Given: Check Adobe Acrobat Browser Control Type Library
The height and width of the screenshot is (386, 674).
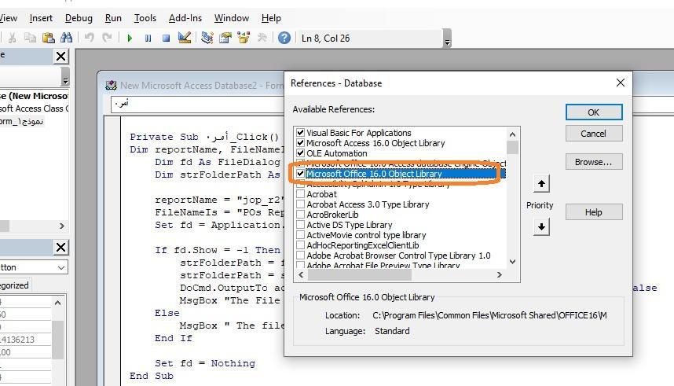Looking at the screenshot, I should coord(300,255).
